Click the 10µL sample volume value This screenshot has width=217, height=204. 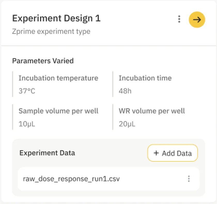27,124
